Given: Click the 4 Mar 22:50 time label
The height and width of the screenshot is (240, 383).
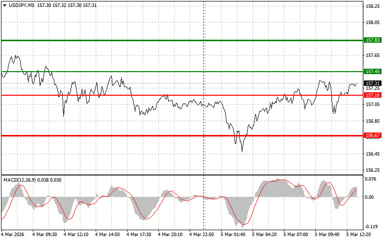Looking at the screenshot, I should click(x=202, y=235).
